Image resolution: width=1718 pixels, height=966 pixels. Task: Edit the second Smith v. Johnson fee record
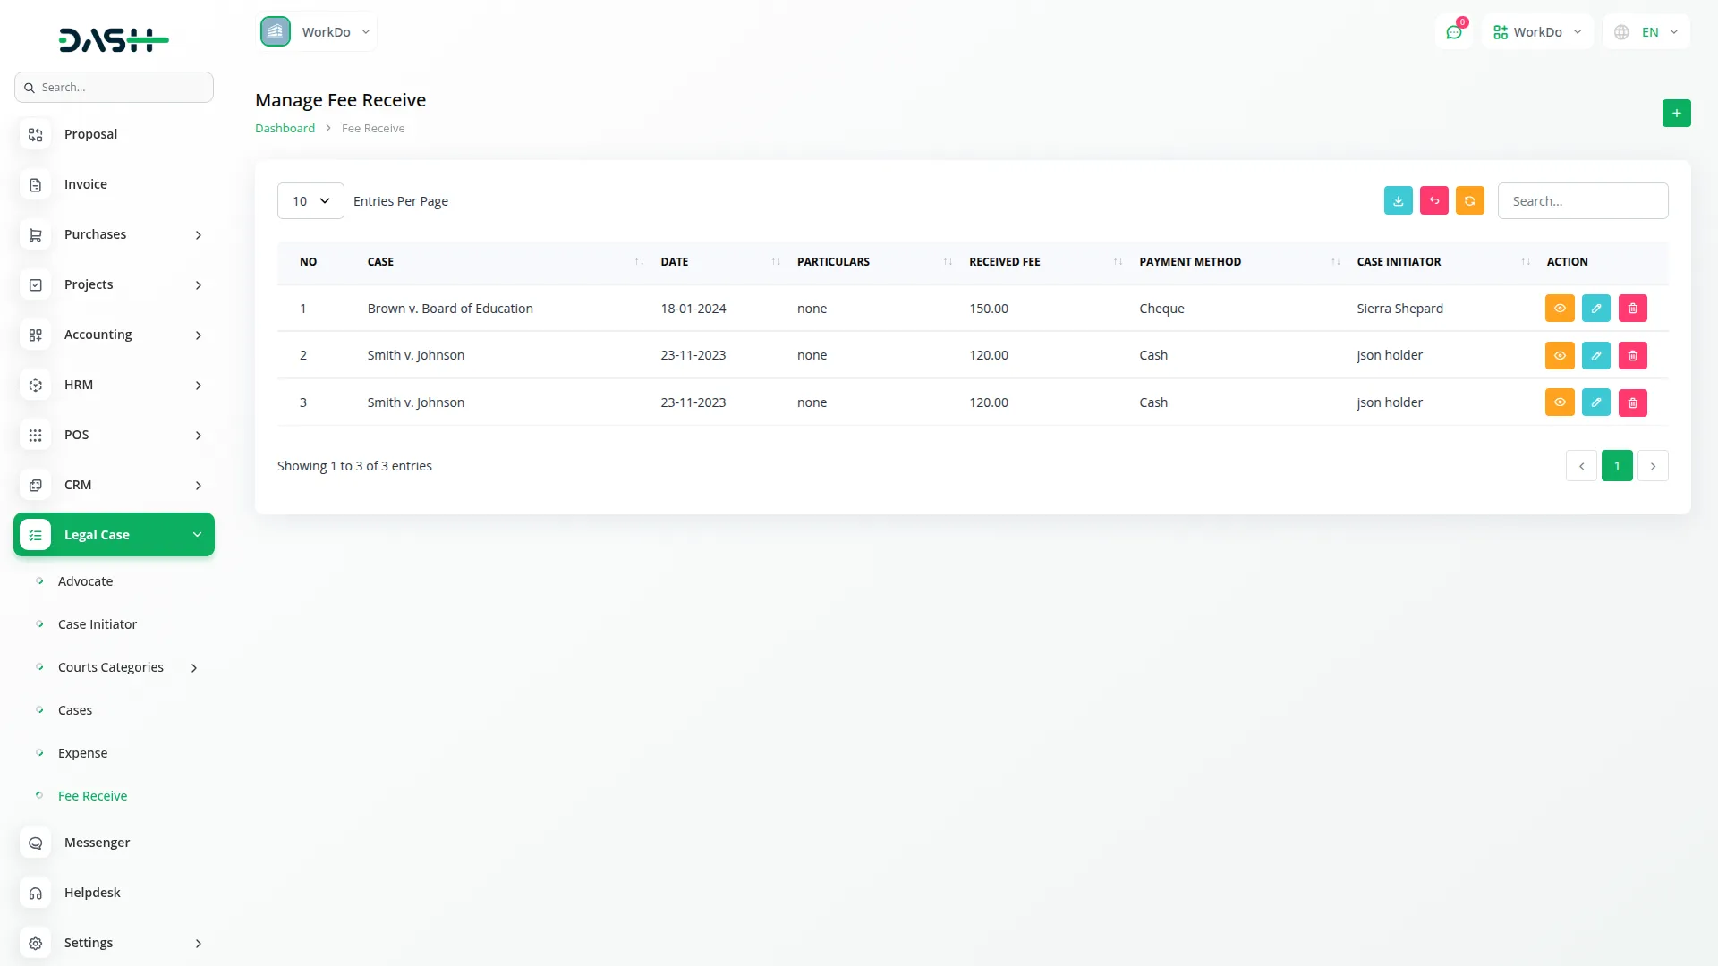click(x=1595, y=402)
